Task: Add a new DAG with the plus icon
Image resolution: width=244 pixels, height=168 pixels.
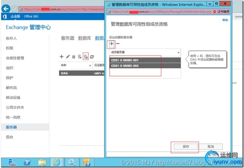Action: (x=62, y=57)
